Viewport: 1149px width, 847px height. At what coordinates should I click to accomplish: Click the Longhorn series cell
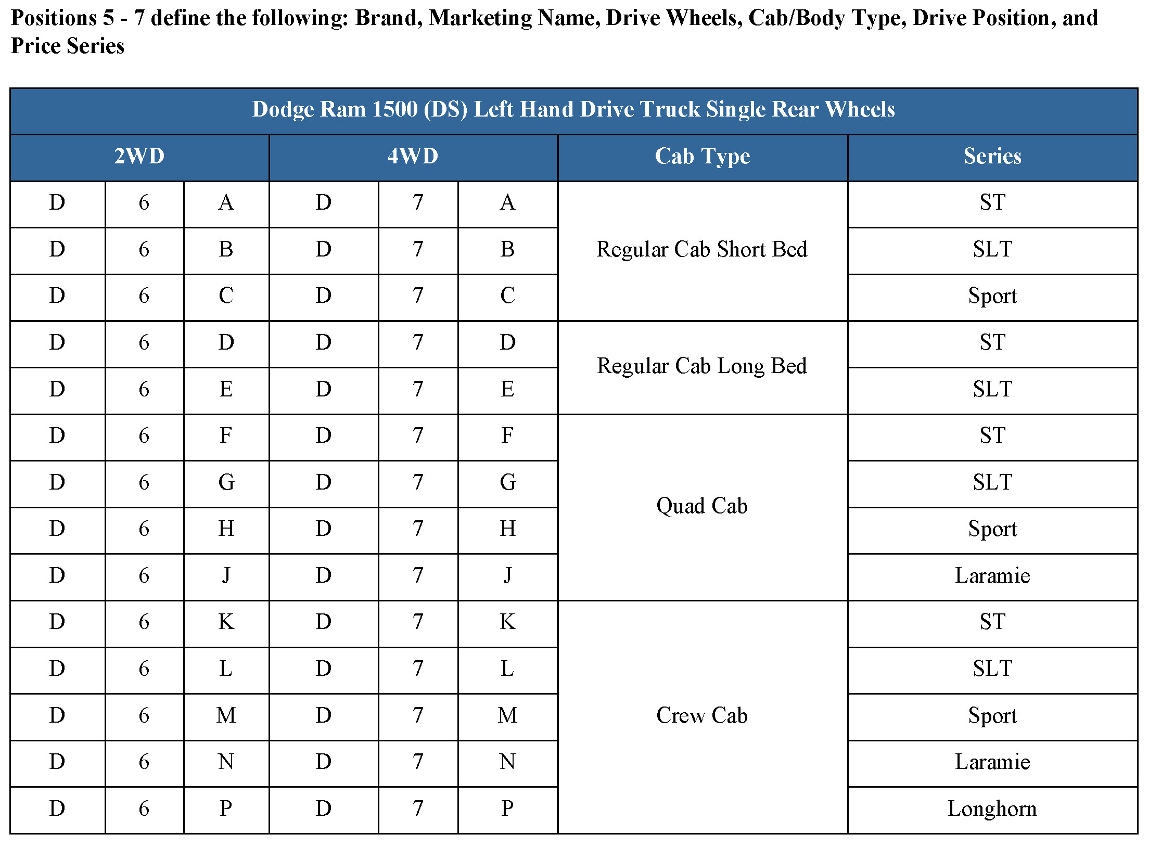point(992,809)
